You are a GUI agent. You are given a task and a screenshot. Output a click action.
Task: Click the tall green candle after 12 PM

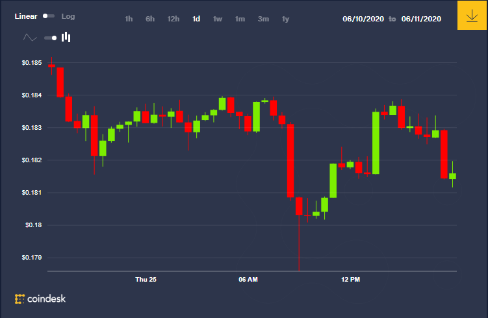coord(376,143)
